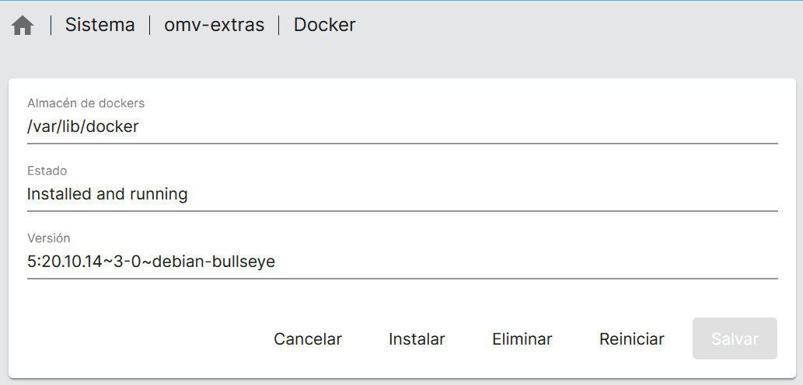Click the 'Estado' field label

47,171
